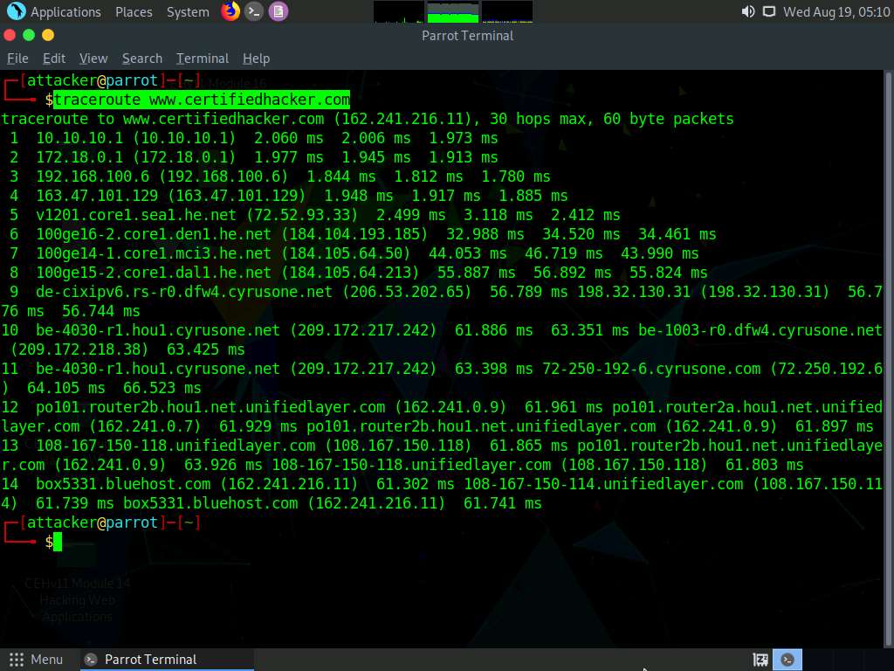Launch terminal from the top panel icon
The height and width of the screenshot is (671, 894).
[254, 10]
